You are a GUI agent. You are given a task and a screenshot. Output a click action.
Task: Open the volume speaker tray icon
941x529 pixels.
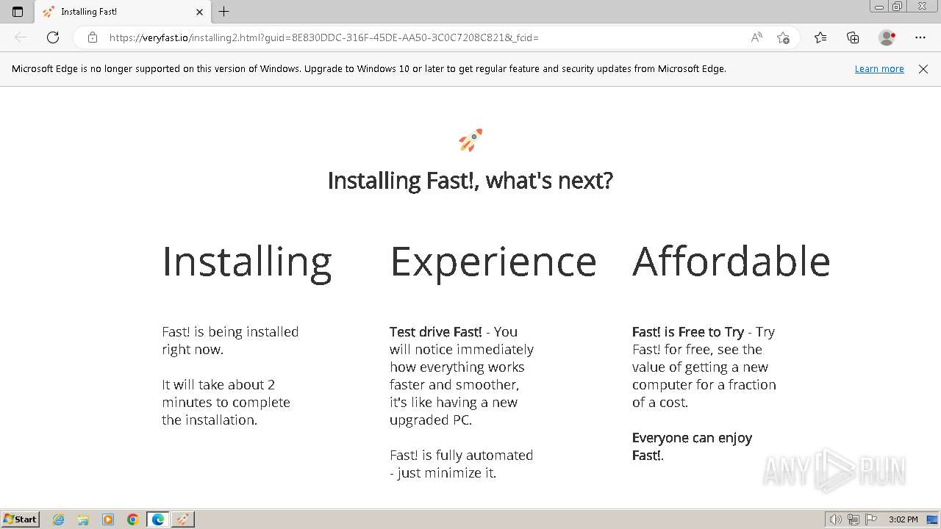pos(836,519)
